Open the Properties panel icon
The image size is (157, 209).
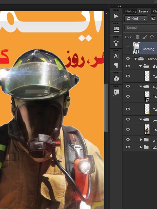pos(116,29)
